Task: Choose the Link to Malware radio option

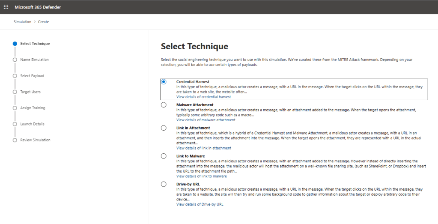Action: pos(164,156)
